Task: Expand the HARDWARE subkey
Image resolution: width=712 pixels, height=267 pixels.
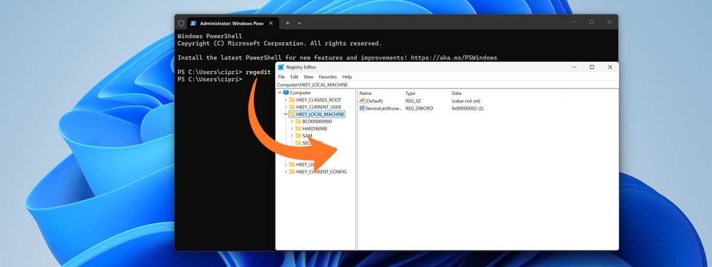Action: click(292, 128)
